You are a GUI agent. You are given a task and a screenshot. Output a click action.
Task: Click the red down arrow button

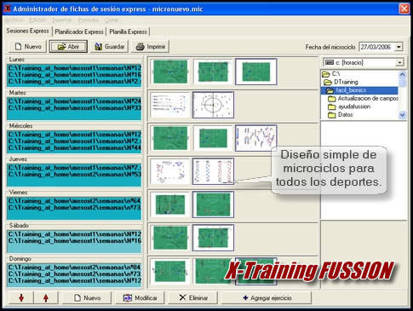click(x=21, y=298)
